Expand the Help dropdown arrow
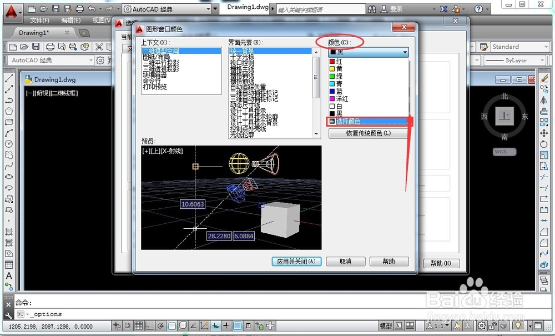 coord(488,9)
